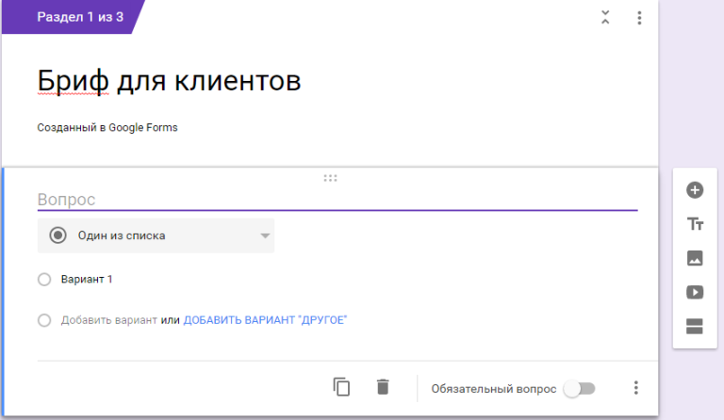The height and width of the screenshot is (420, 724).
Task: Add a title and description block
Action: (695, 224)
